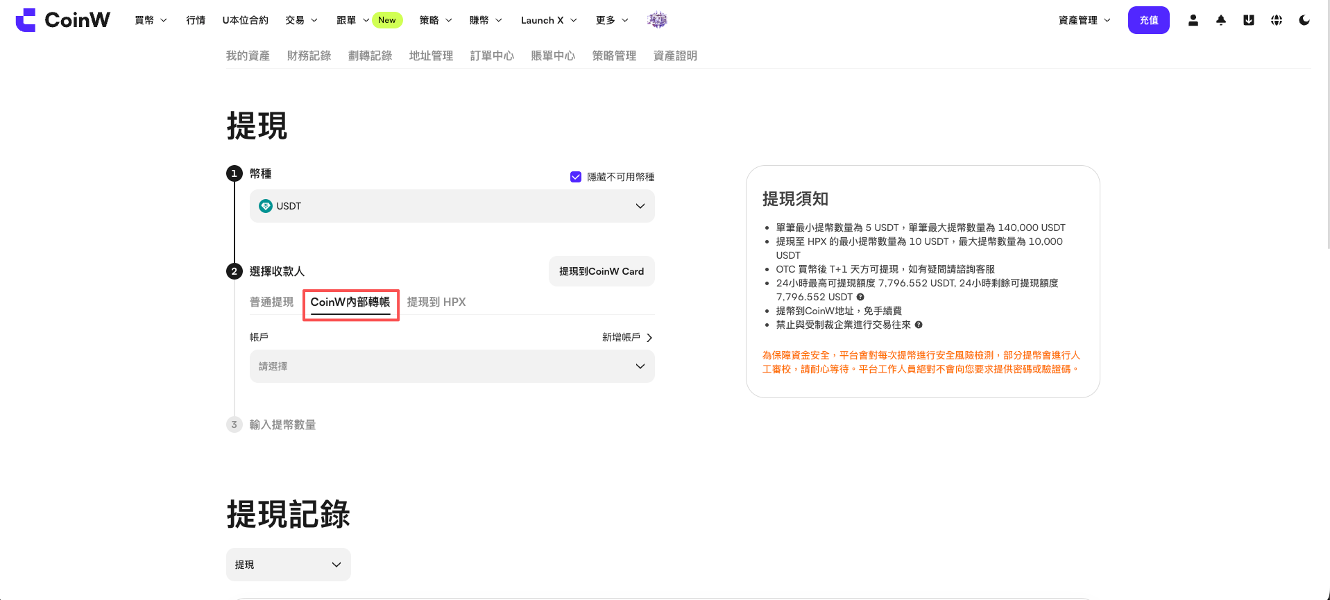Viewport: 1330px width, 600px height.
Task: Expand the 資產管理 menu
Action: tap(1084, 20)
